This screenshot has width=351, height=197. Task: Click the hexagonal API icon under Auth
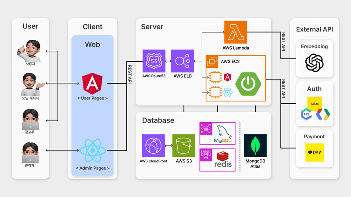tap(306, 114)
